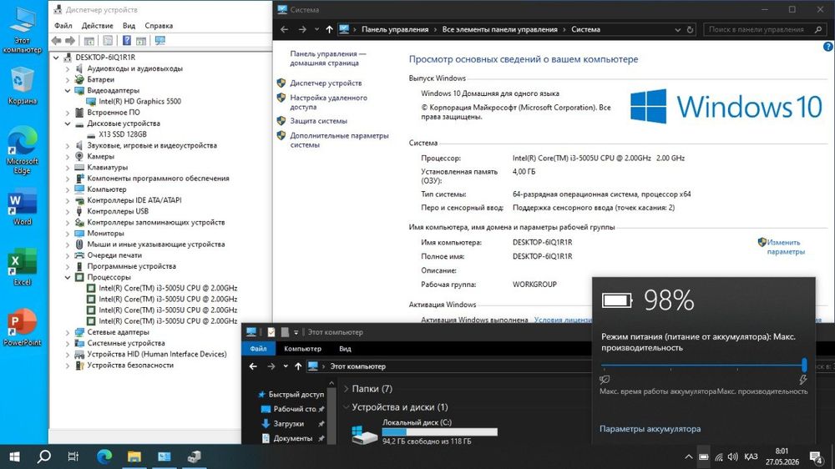Collapse the DESKTOP-6IQ1R1R root node
835x469 pixels.
57,58
